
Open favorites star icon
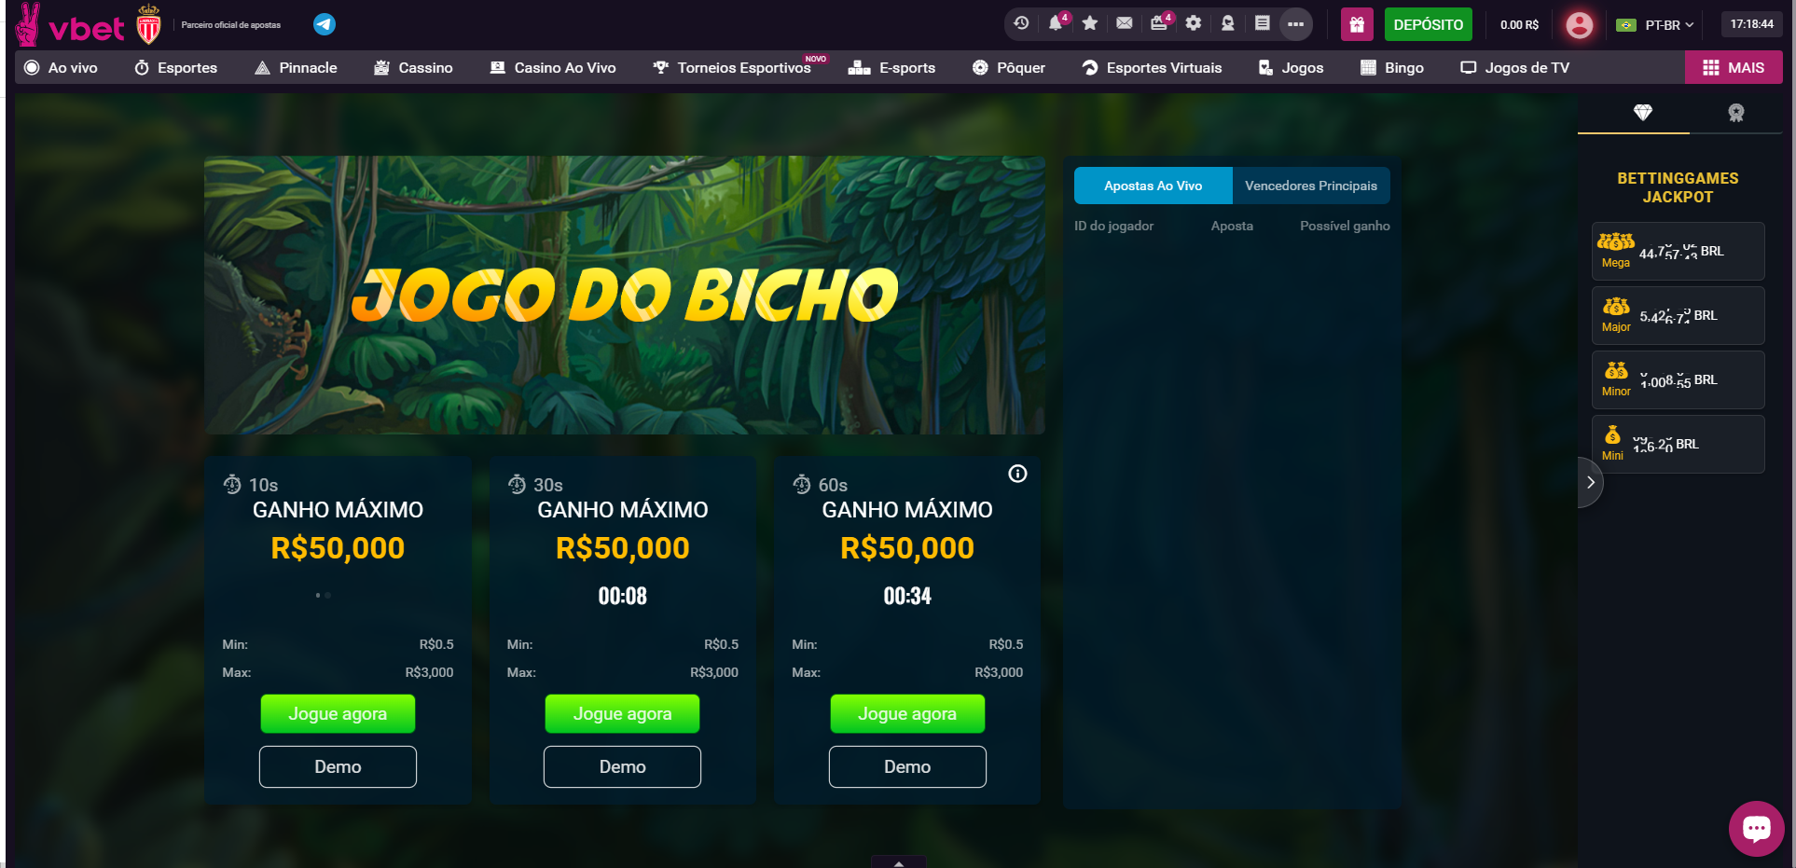1090,23
